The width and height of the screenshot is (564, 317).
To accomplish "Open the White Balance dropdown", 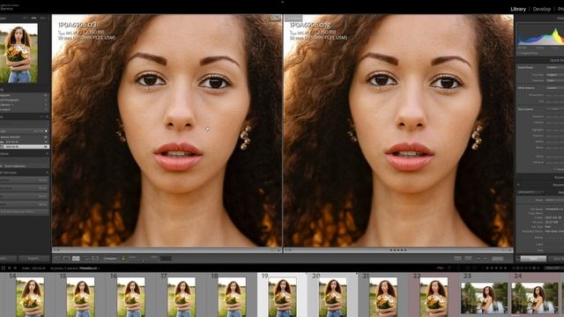I will 555,88.
